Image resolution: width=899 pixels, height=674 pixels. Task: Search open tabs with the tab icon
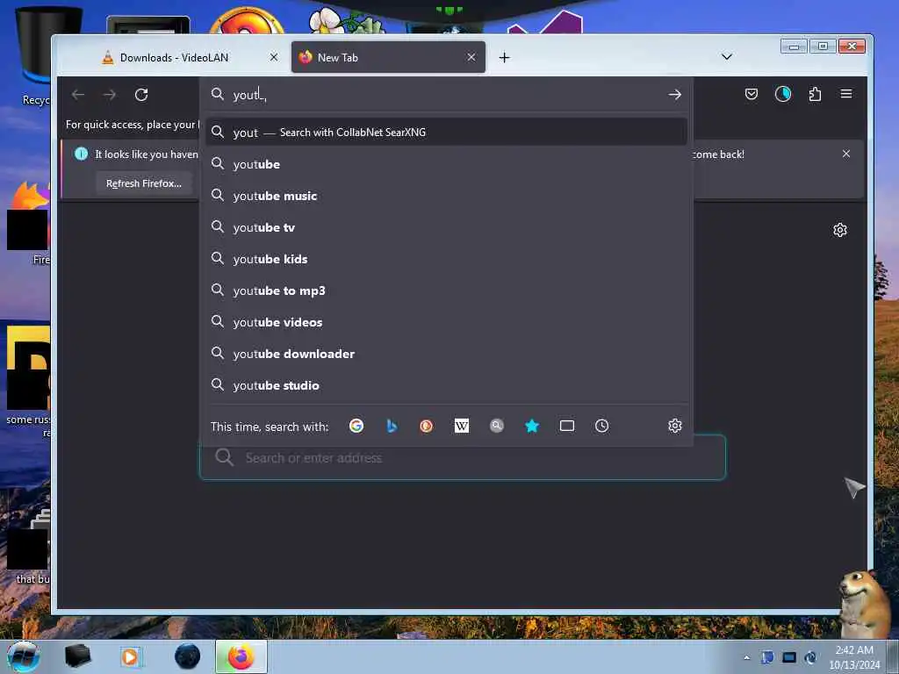[x=567, y=426]
